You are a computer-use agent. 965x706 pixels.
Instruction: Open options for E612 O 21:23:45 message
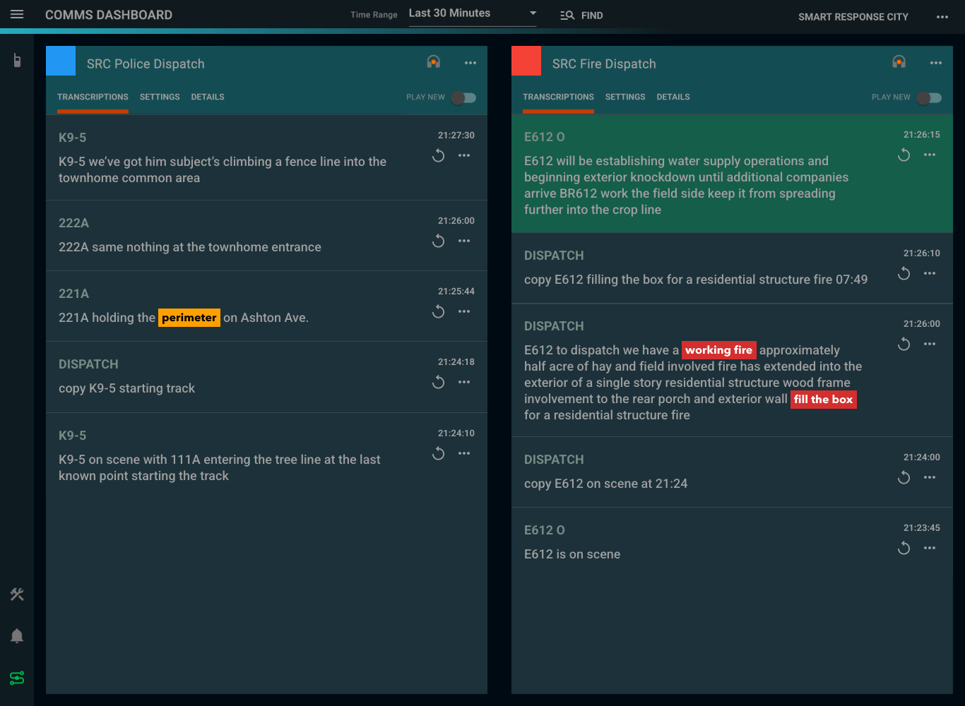[930, 548]
